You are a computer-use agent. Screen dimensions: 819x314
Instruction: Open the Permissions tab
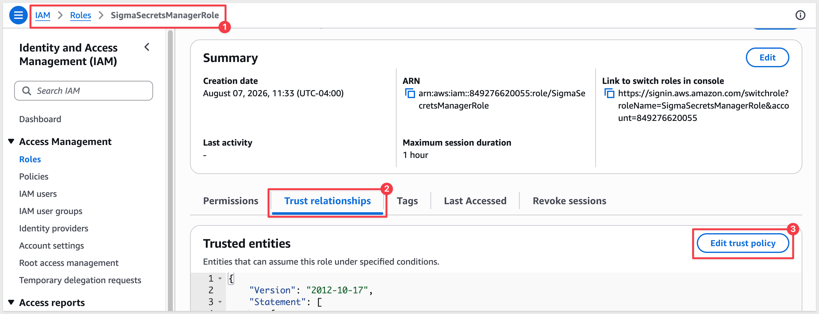[231, 201]
